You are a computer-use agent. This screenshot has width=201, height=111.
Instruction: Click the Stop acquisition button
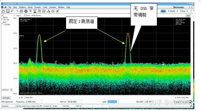[183, 11]
